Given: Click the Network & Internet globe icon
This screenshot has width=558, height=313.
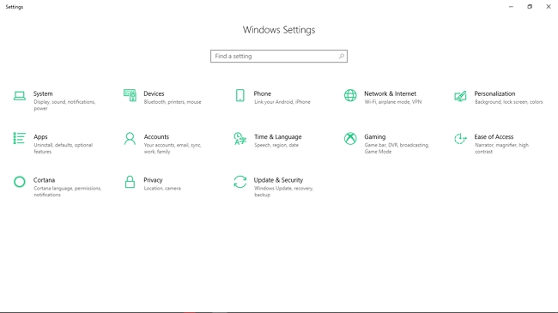Looking at the screenshot, I should (350, 95).
